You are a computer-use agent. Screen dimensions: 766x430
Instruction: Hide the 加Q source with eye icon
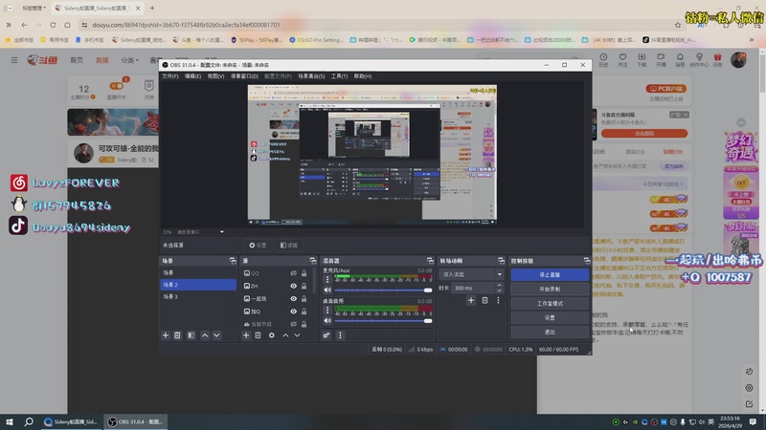(293, 312)
